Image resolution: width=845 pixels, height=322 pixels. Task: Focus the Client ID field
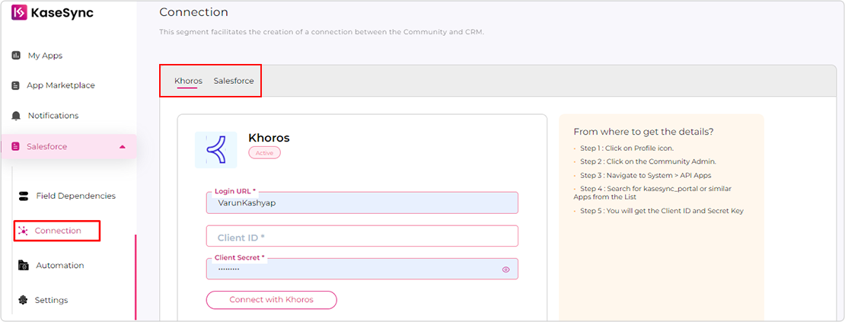362,237
